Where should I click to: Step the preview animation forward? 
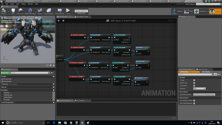(x=54, y=65)
